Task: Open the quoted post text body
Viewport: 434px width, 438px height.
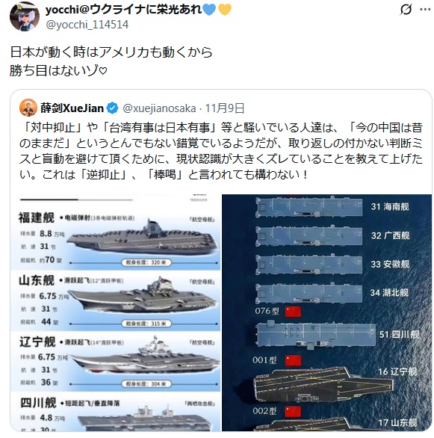Action: [x=221, y=151]
